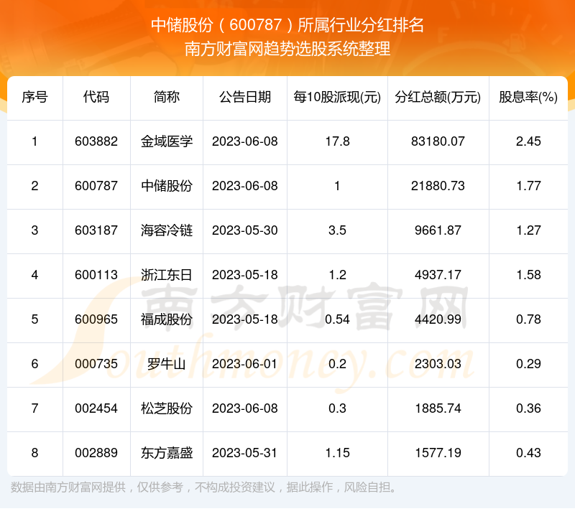The image size is (575, 524).
Task: Click dividend yield 0.78
Action: (x=528, y=319)
